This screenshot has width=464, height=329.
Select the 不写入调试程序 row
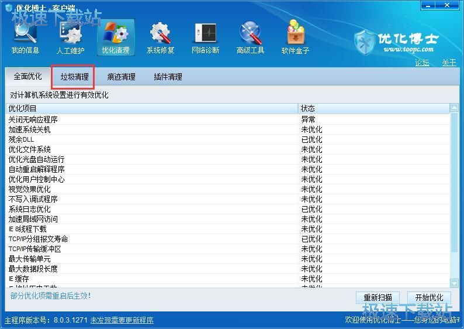coord(227,199)
